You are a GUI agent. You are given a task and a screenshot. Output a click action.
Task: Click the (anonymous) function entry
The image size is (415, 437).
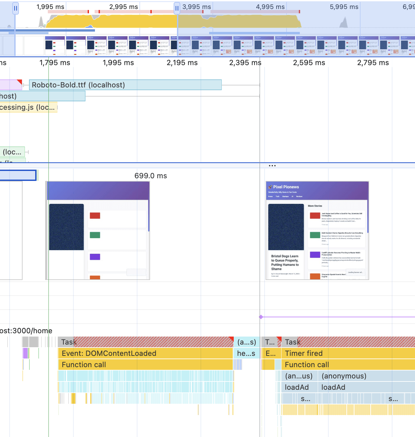(365, 376)
